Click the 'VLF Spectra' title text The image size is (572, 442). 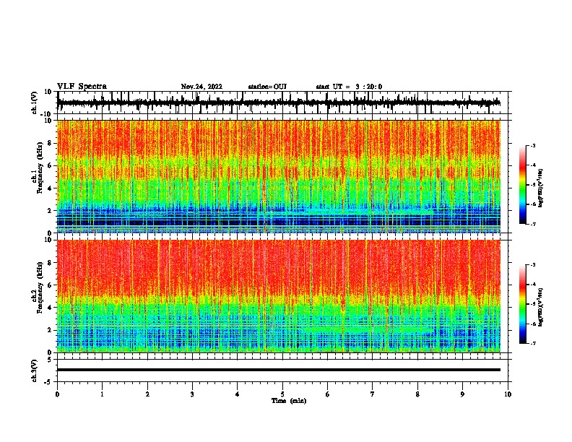[x=82, y=87]
